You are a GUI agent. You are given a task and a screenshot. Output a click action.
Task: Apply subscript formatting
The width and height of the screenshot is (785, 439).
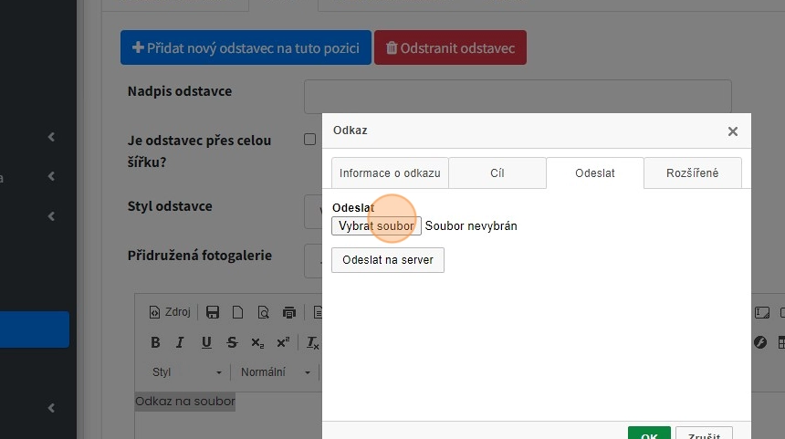click(x=257, y=343)
